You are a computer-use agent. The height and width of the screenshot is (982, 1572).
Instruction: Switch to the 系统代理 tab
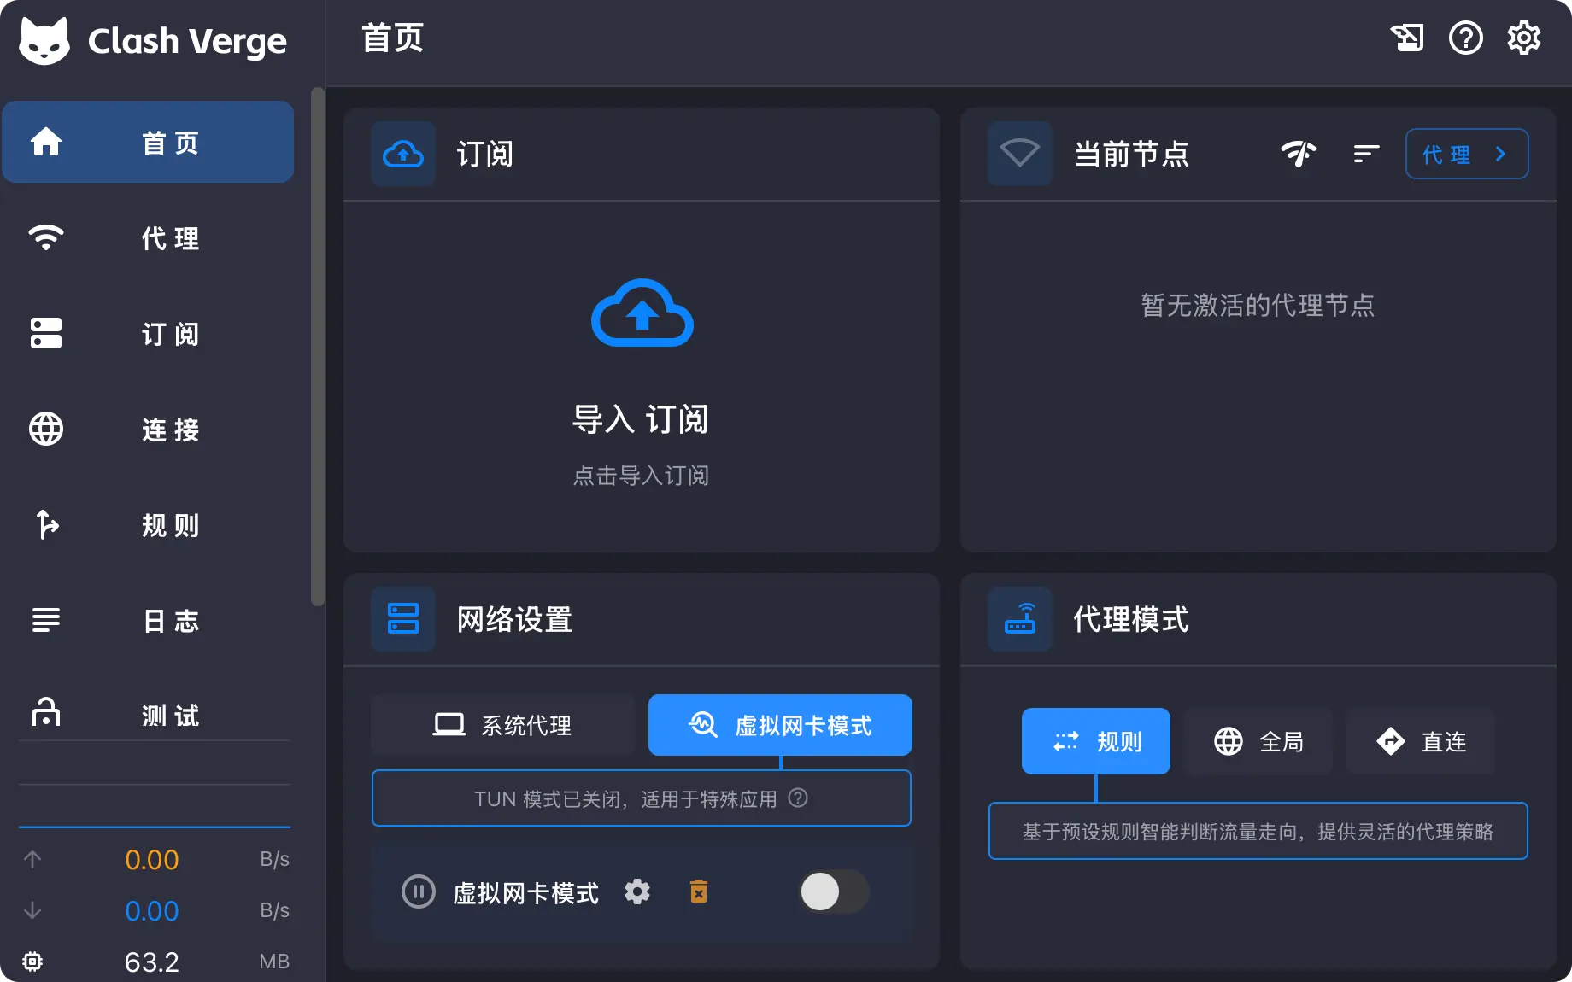[x=502, y=725]
